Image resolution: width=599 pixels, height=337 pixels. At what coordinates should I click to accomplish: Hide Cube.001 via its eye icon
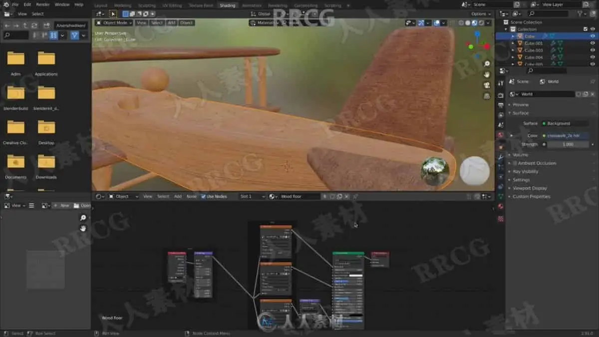(x=593, y=43)
